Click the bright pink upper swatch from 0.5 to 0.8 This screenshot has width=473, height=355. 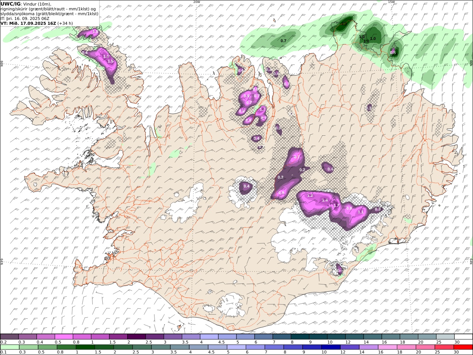click(64, 337)
